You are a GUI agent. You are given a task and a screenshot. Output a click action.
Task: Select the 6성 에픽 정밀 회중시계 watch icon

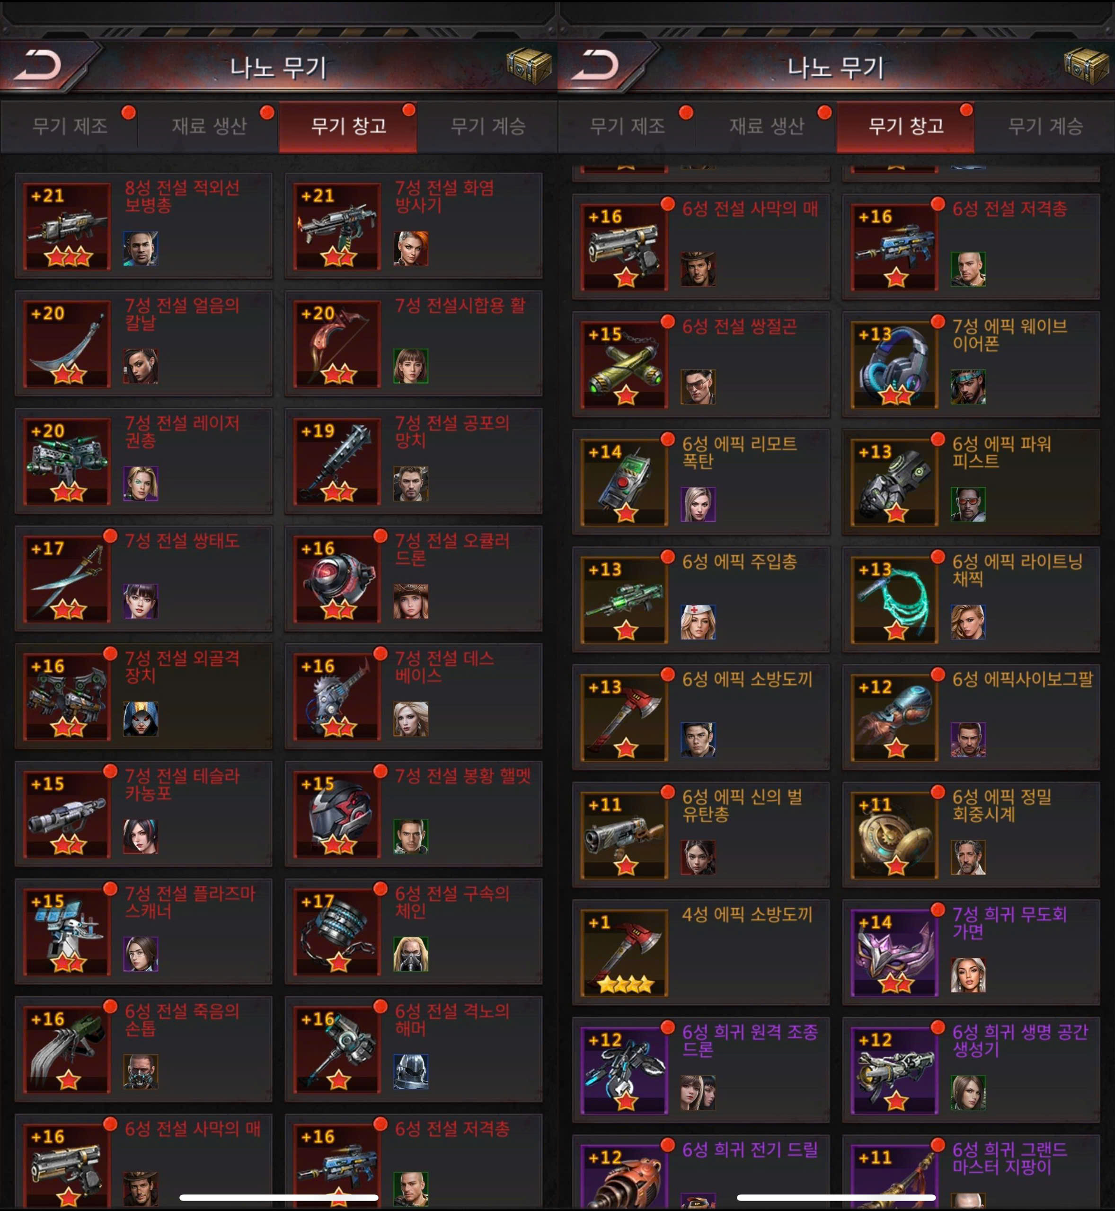pyautogui.click(x=895, y=835)
